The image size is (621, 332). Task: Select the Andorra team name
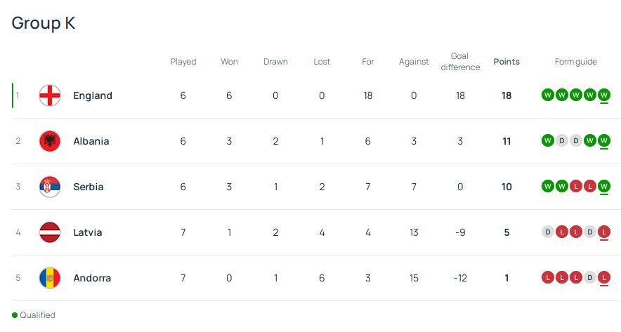[92, 278]
